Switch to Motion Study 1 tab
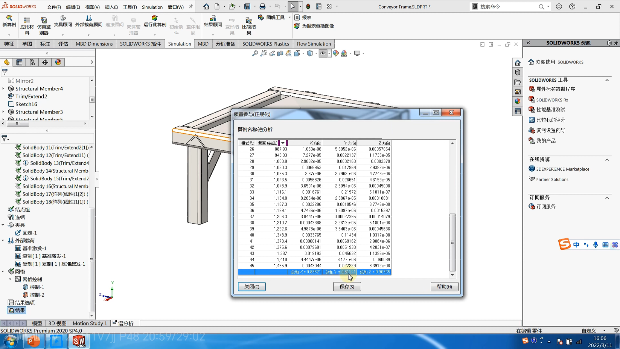The image size is (620, 349). [90, 323]
